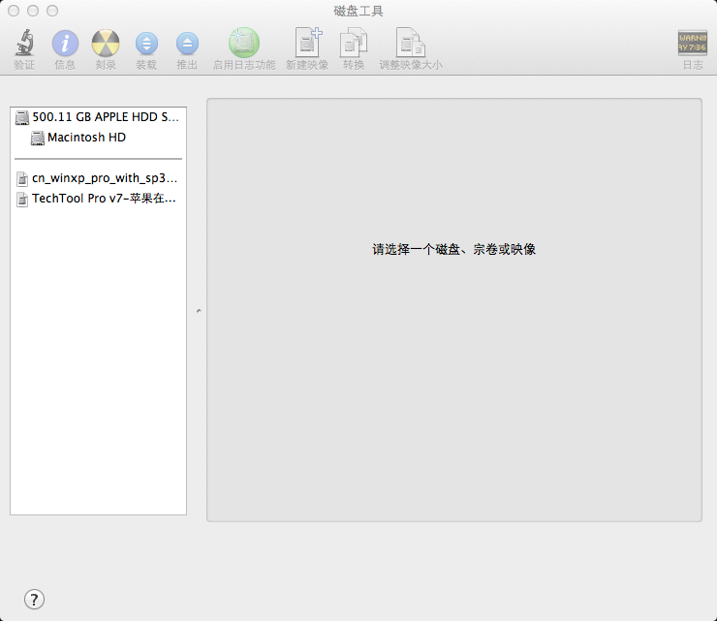717x621 pixels.
Task: Click the 验证 (Verify) microscope icon
Action: (24, 44)
